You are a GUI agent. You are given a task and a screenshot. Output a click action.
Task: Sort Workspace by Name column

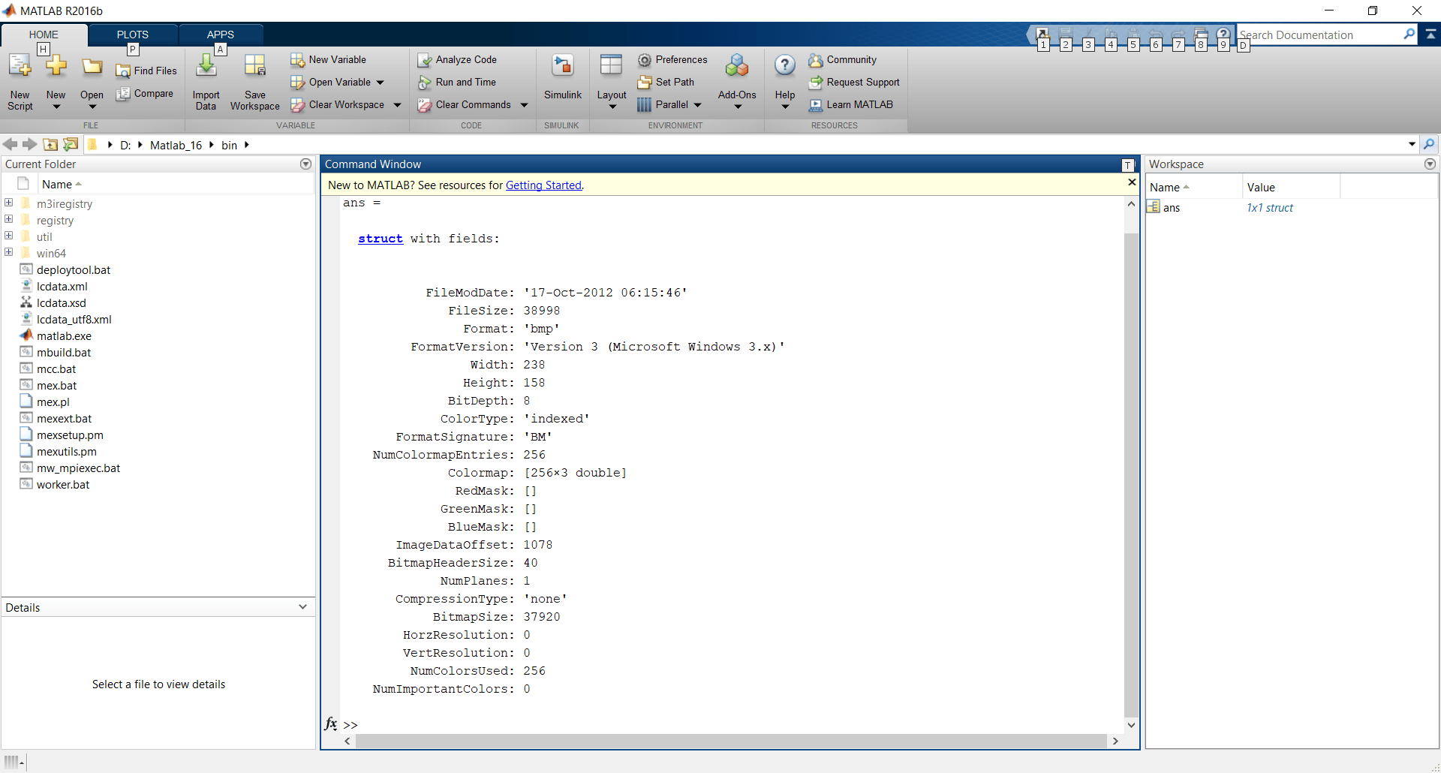(1194, 187)
